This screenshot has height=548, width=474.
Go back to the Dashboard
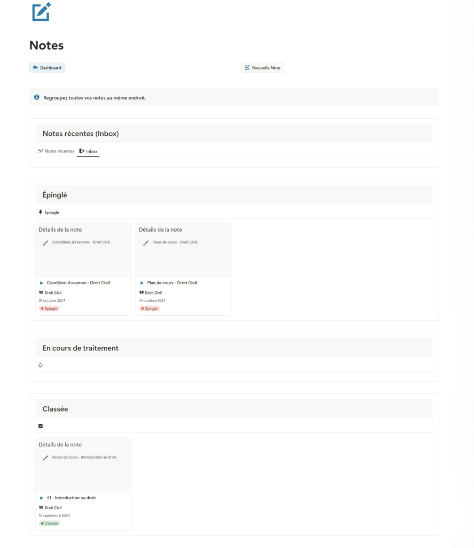pos(47,68)
